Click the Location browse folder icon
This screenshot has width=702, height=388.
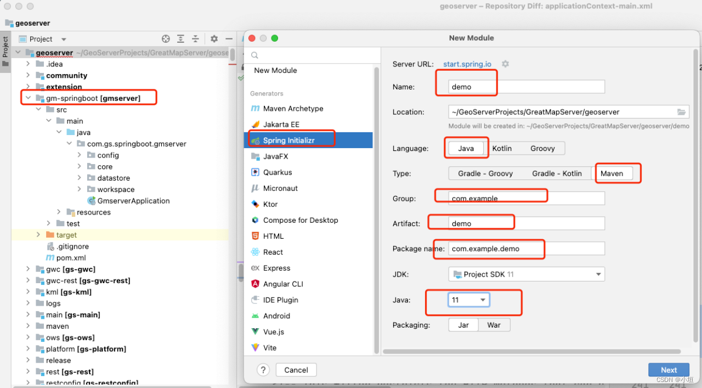(x=681, y=112)
